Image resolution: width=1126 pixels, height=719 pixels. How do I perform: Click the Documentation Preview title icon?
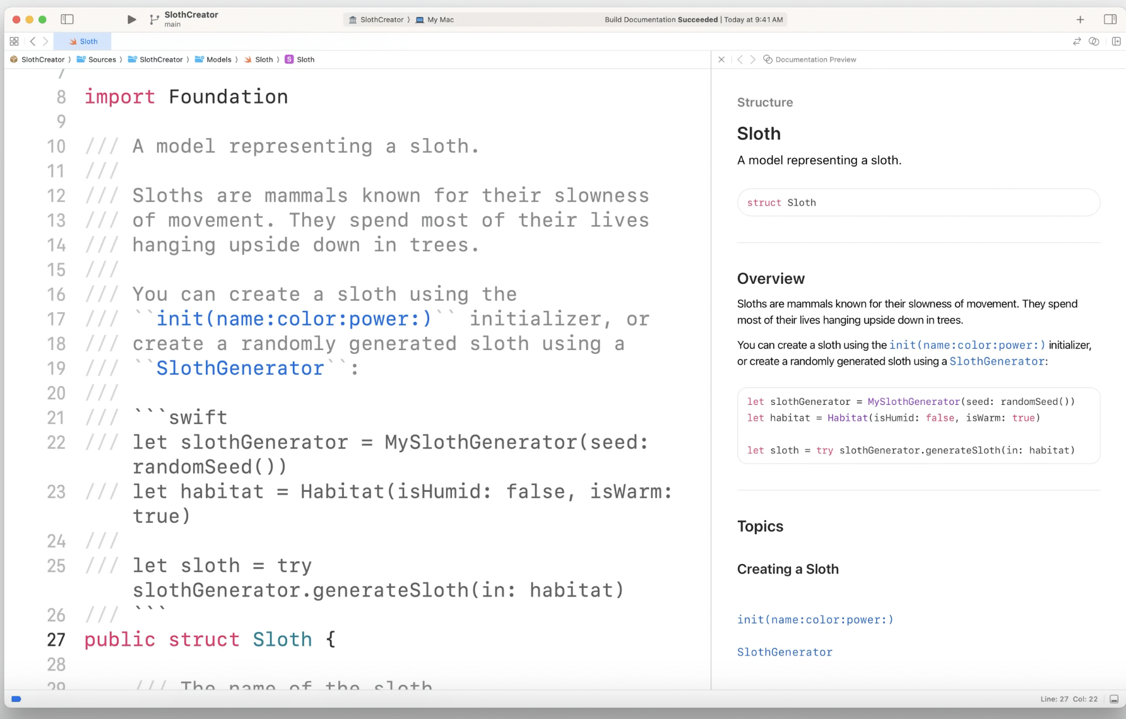(x=767, y=59)
